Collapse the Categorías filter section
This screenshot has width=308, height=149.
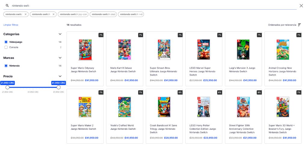[60, 34]
